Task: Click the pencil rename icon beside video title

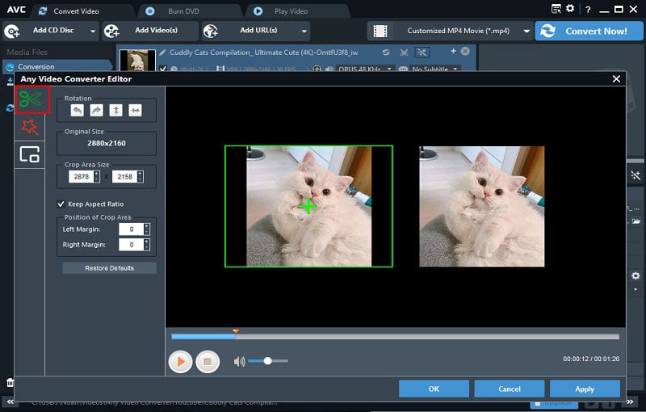Action: tap(163, 53)
